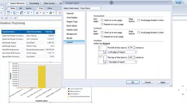The image size is (187, 105).
Task: Switch to the Data Access tab
Action: 49,3
